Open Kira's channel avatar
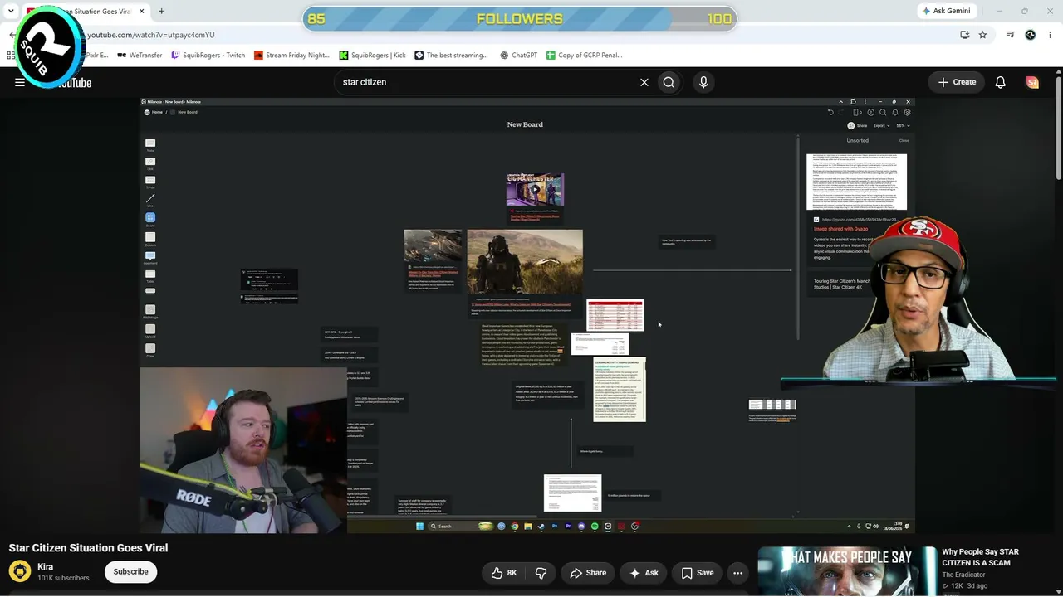Screen dimensions: 1063x597 (20, 571)
